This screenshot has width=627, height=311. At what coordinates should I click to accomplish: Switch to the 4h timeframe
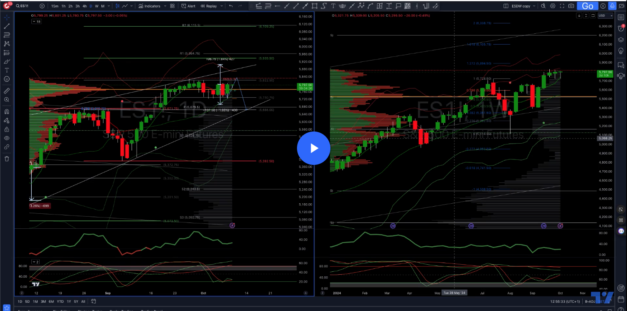(84, 6)
